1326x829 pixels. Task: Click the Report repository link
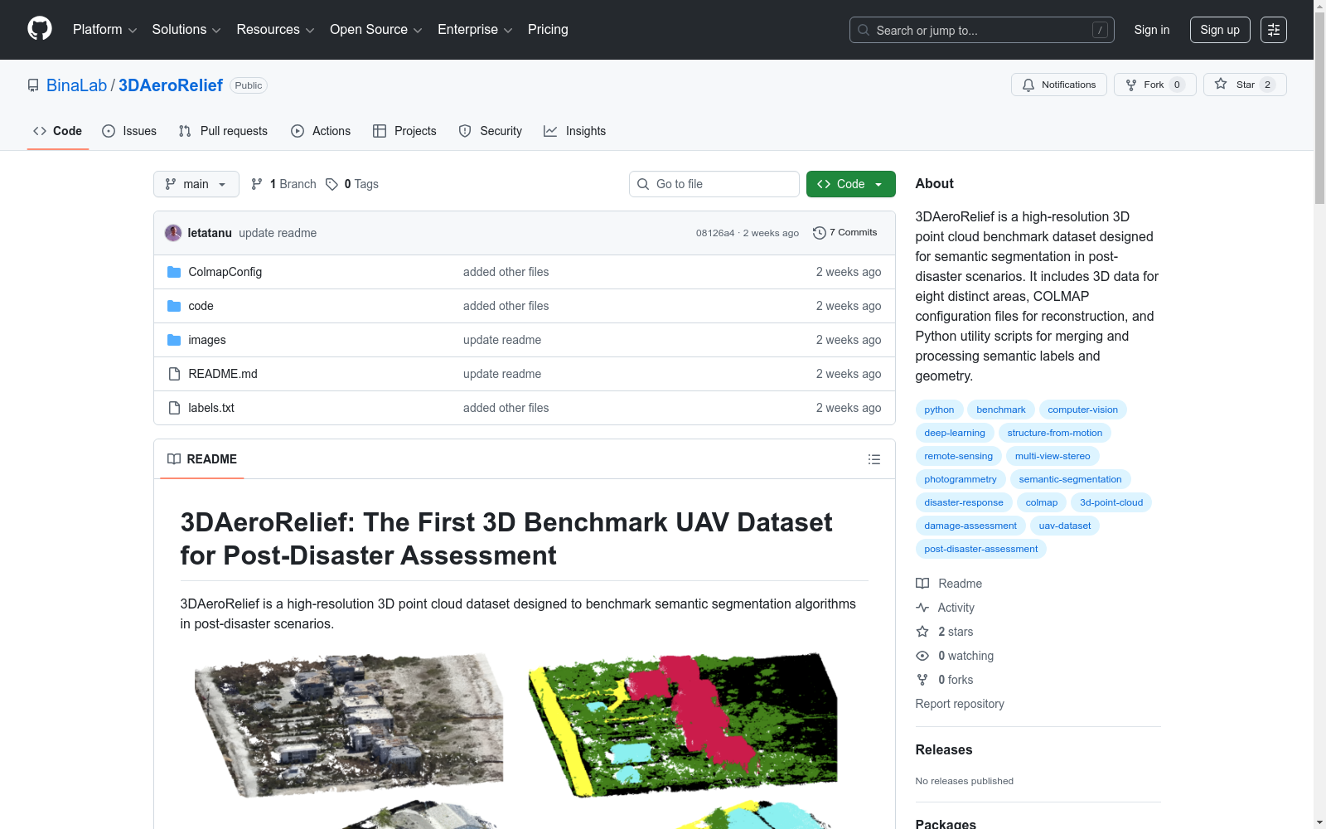coord(960,704)
